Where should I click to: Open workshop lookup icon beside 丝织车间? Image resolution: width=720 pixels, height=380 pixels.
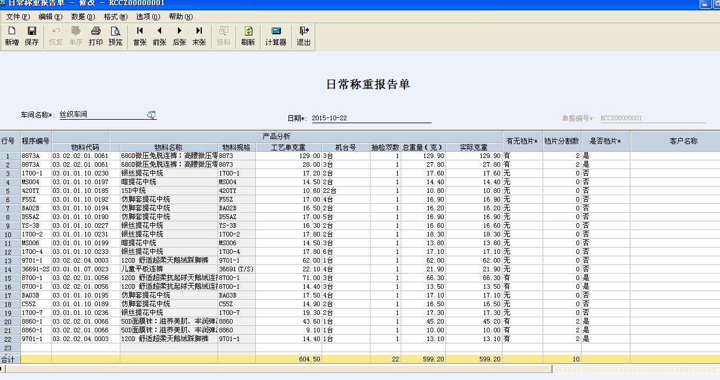pos(151,115)
